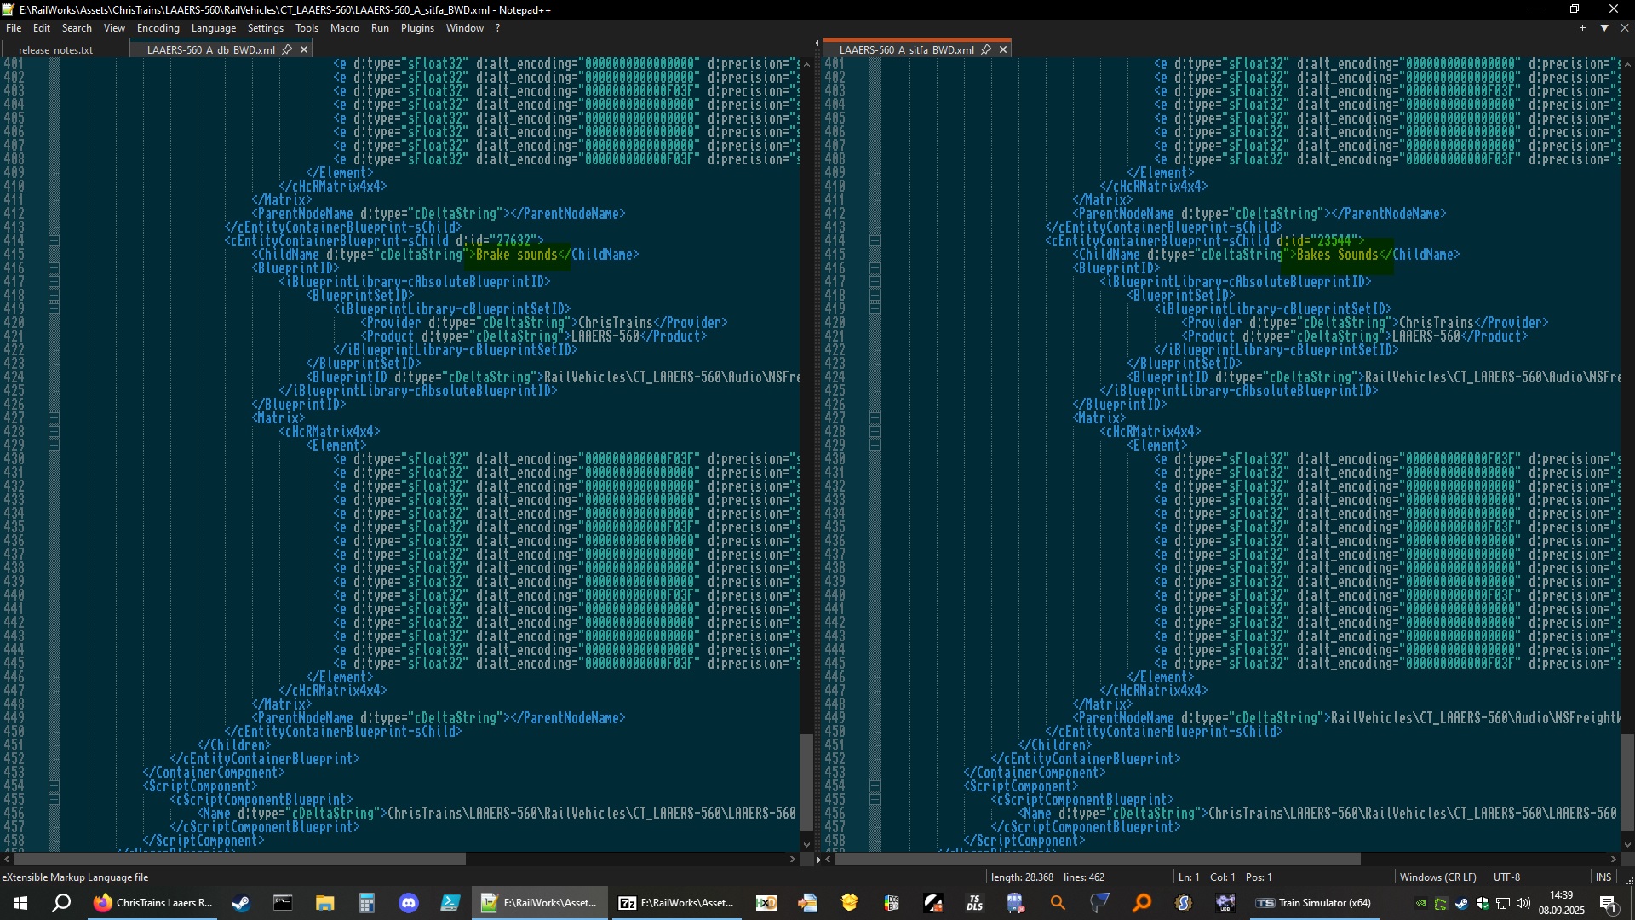Collapse fold at line 414 in right pane

(x=875, y=241)
